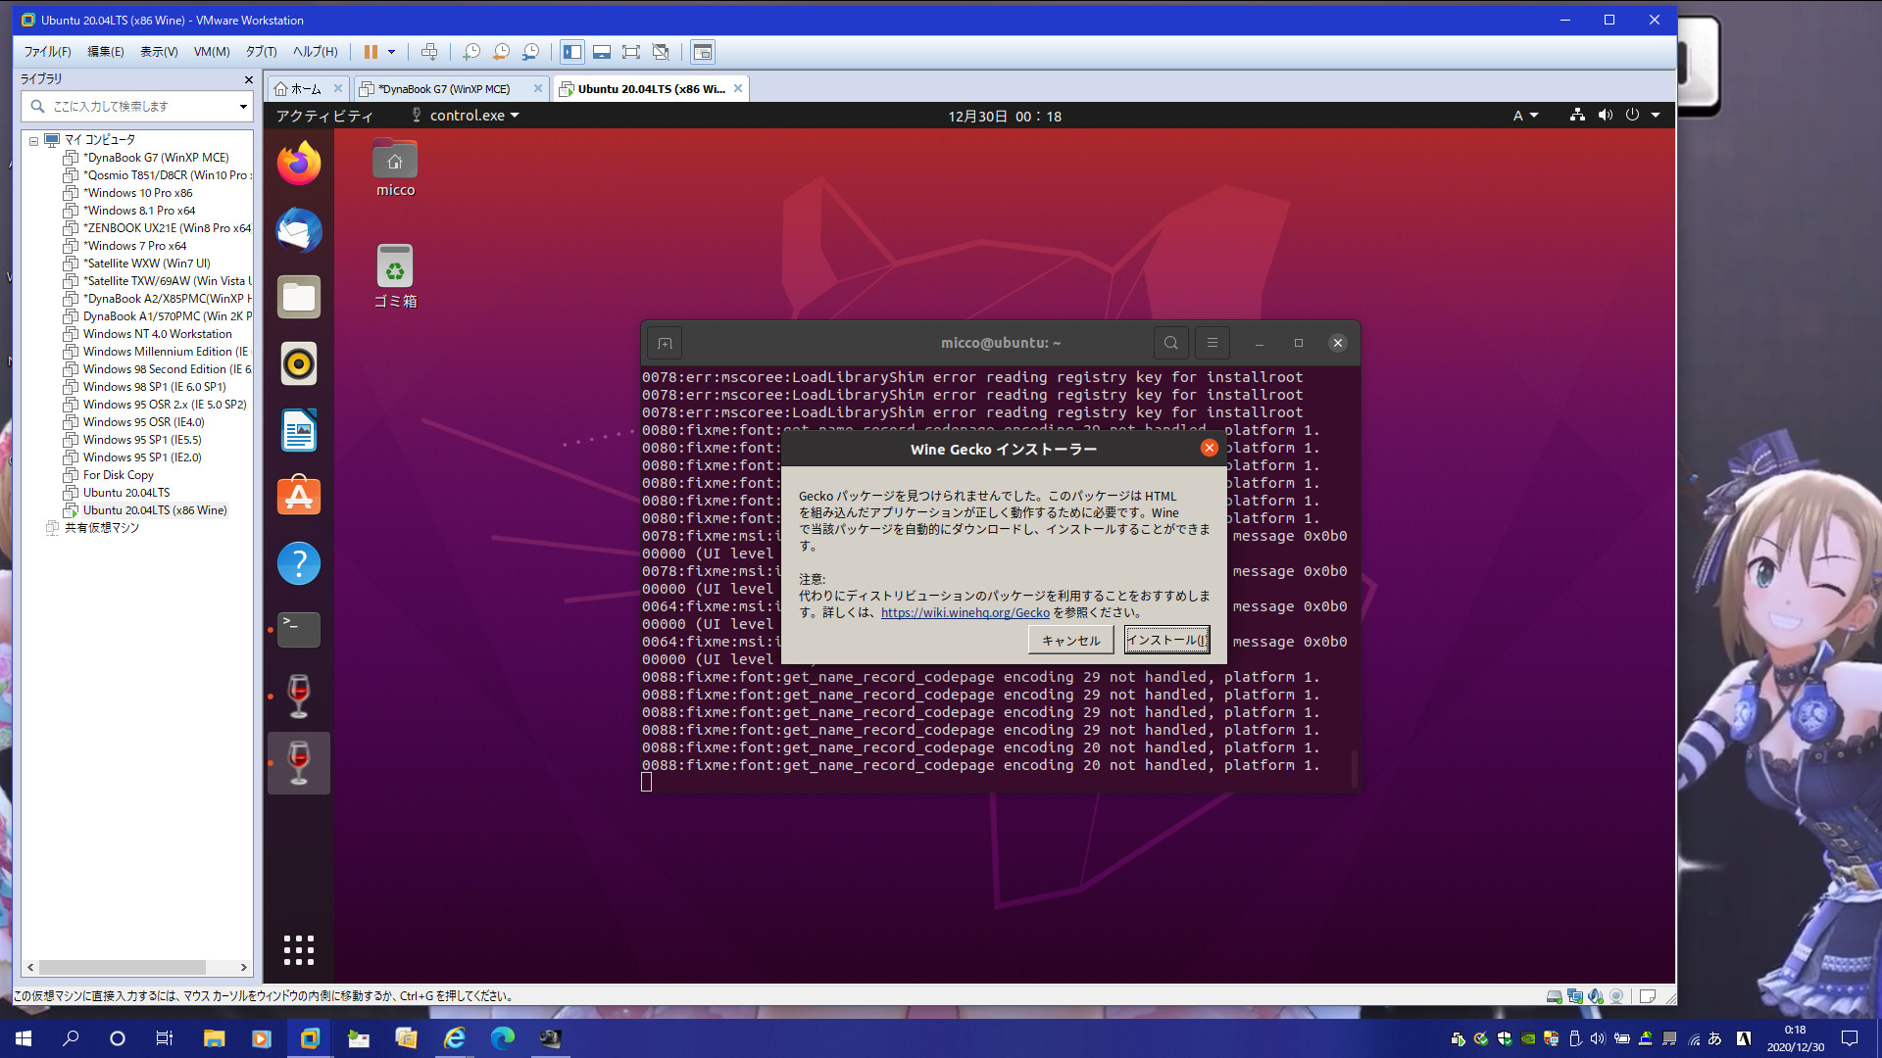Show applications grid in Ubuntu dock
This screenshot has width=1882, height=1058.
[299, 949]
